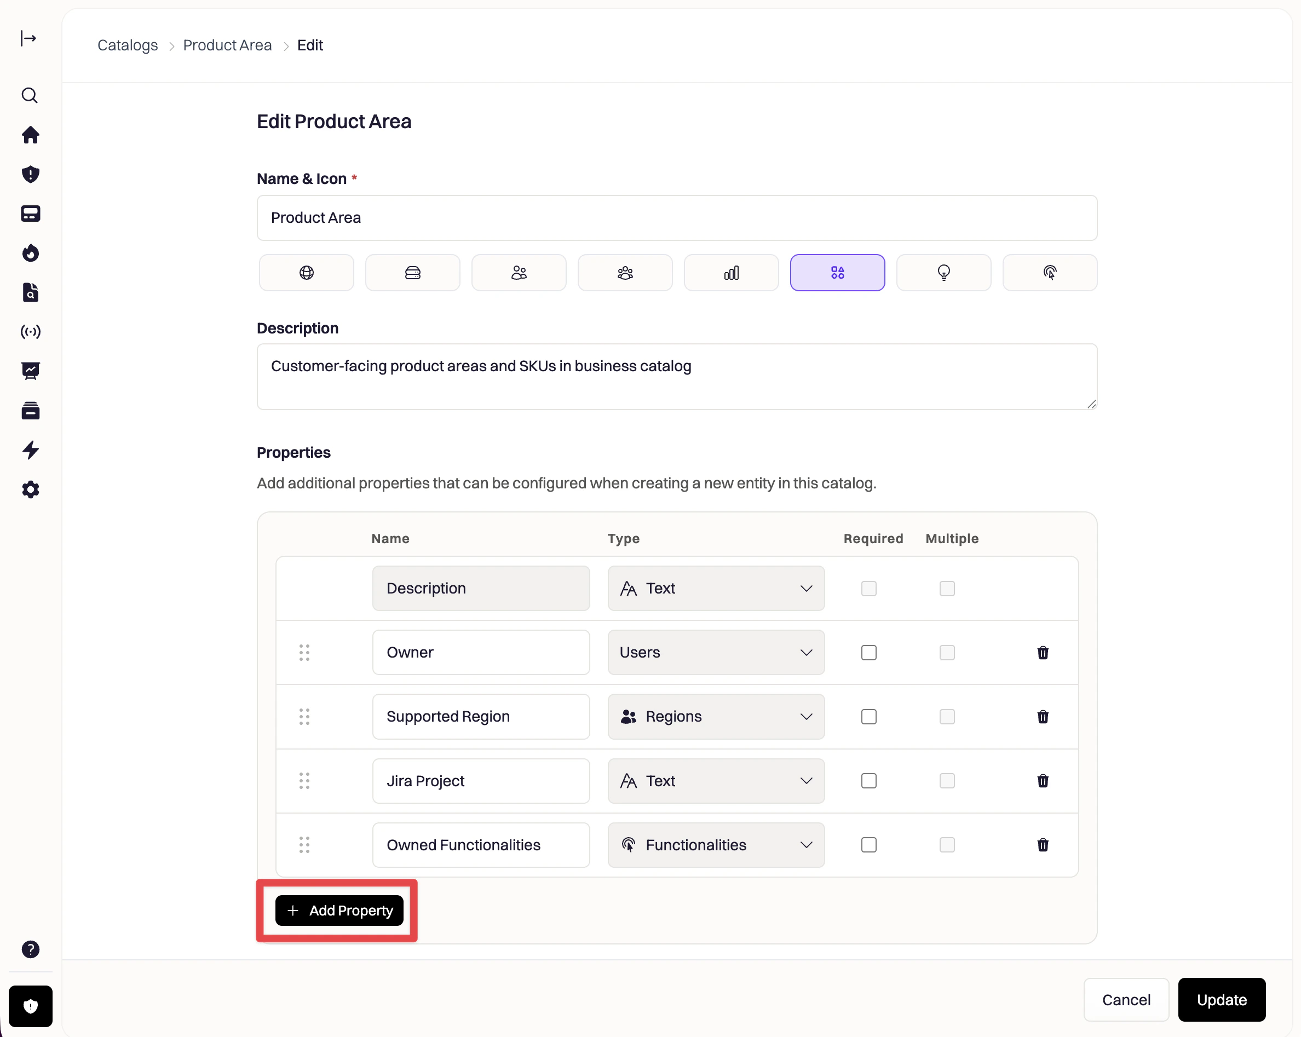Expand the sidebar with arrow icon
Screen dimensions: 1301x1037
pyautogui.click(x=28, y=39)
